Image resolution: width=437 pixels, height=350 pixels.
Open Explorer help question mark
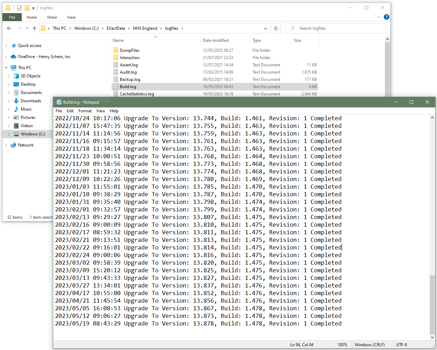point(387,17)
